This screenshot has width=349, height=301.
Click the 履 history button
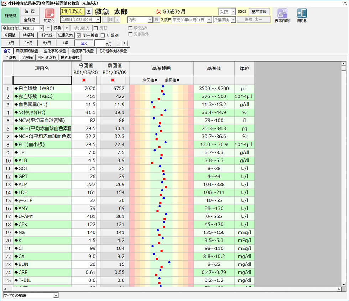pyautogui.click(x=157, y=20)
